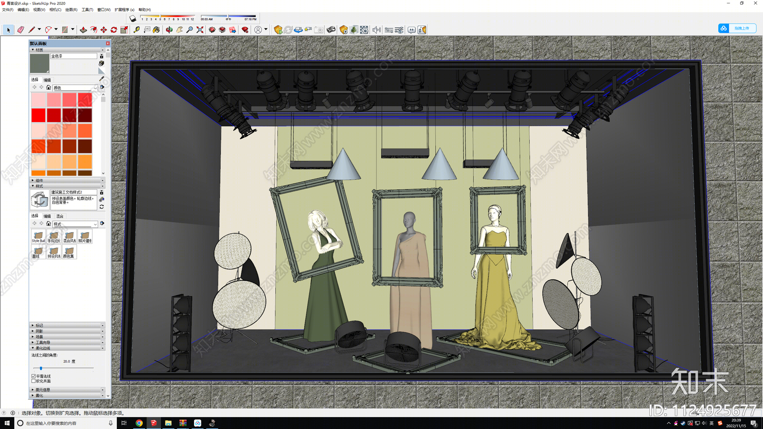Pick the Eraser tool
This screenshot has width=763, height=429.
click(x=21, y=30)
